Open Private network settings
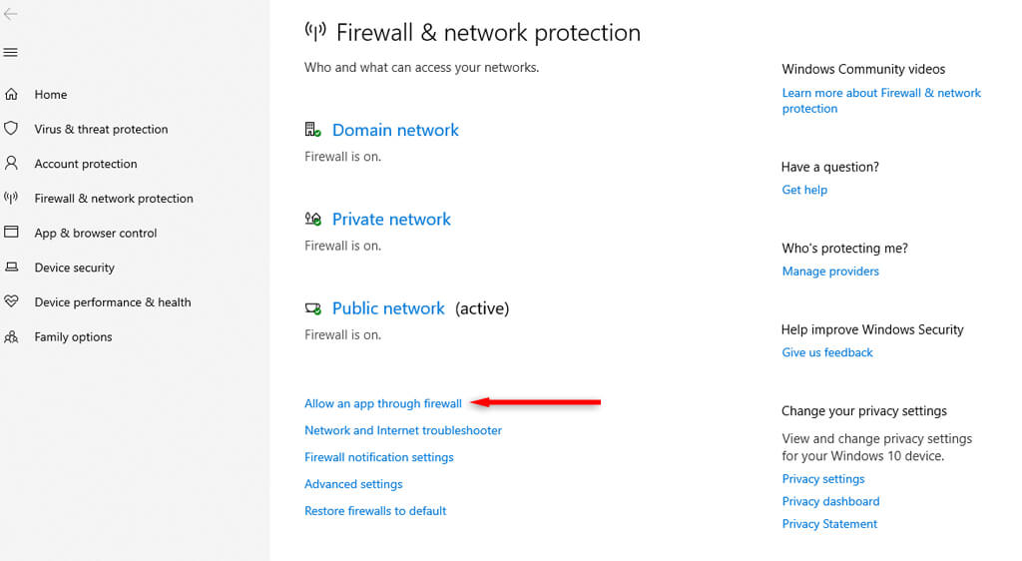Viewport: 1022px width, 561px height. (391, 219)
